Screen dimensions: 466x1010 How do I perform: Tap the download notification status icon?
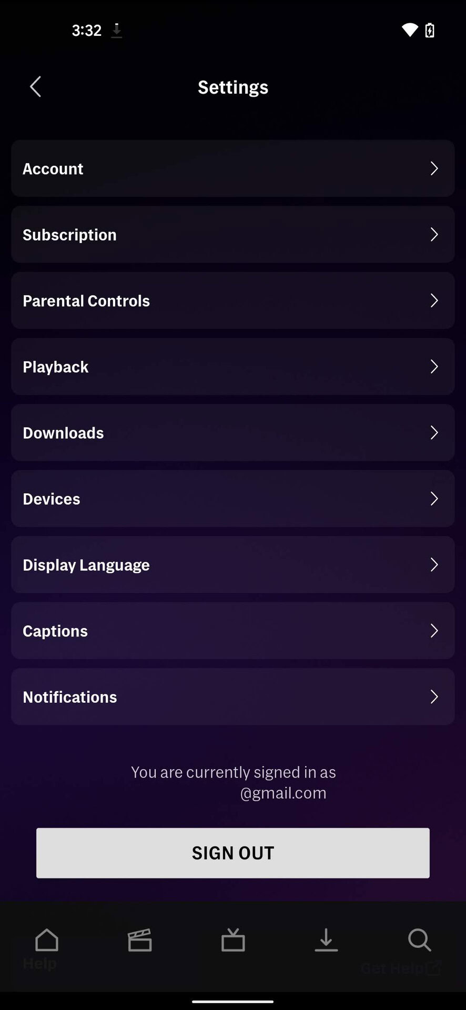(x=117, y=31)
